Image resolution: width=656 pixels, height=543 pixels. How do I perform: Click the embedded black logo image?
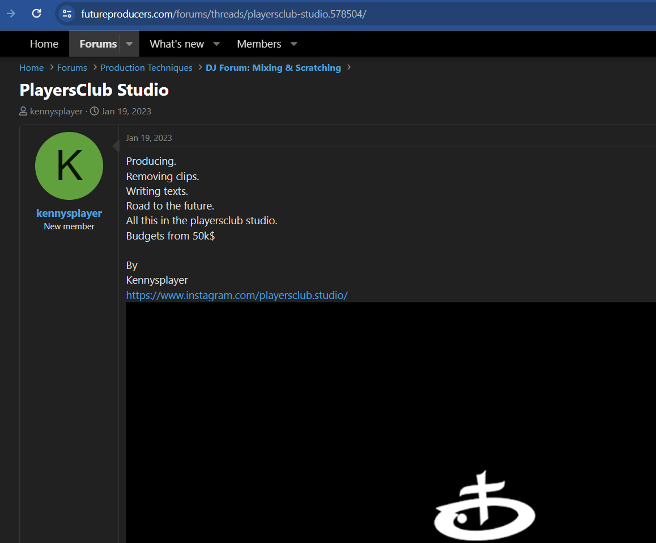(391, 422)
